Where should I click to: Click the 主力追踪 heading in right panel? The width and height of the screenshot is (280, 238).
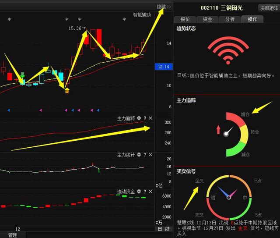click(186, 100)
